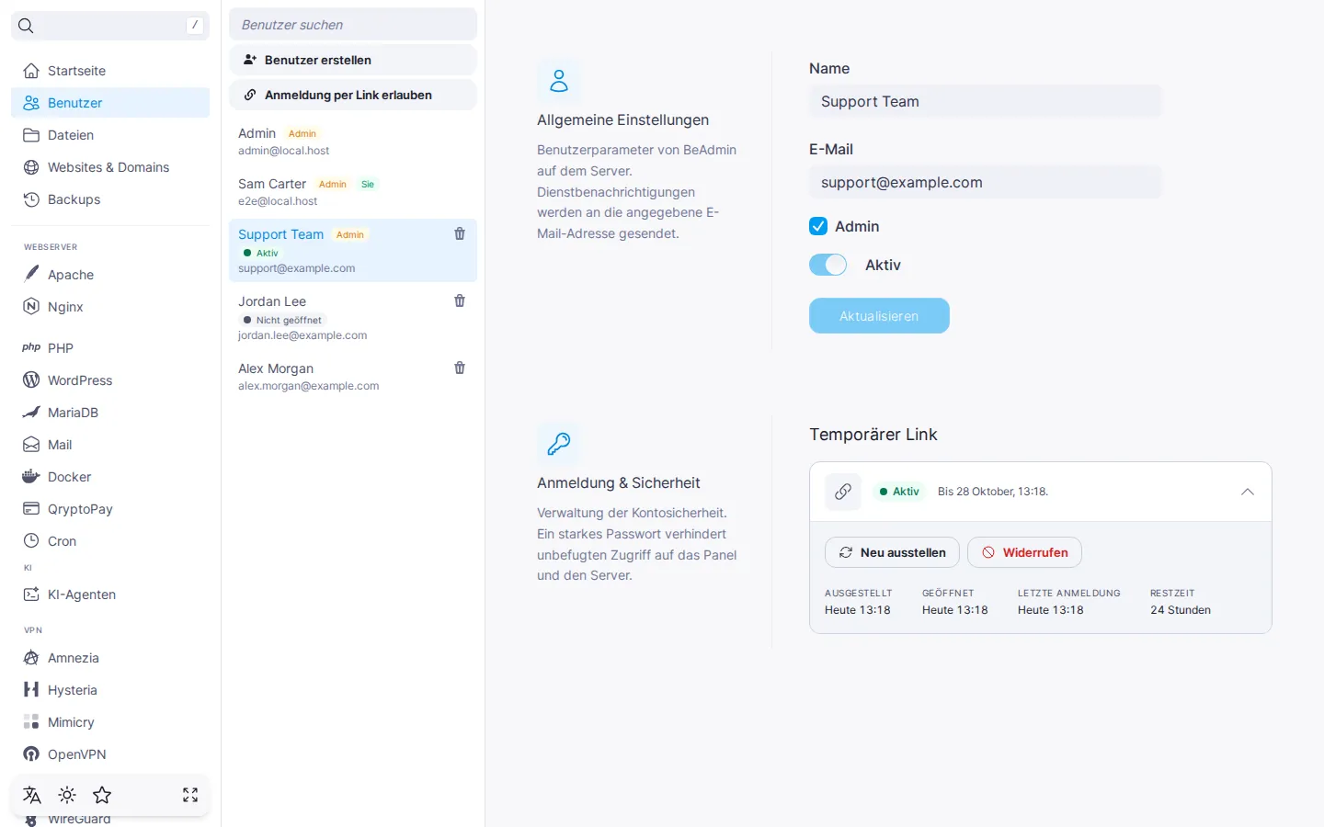Image resolution: width=1324 pixels, height=827 pixels.
Task: Open KI-Agenten section
Action: pos(110,595)
